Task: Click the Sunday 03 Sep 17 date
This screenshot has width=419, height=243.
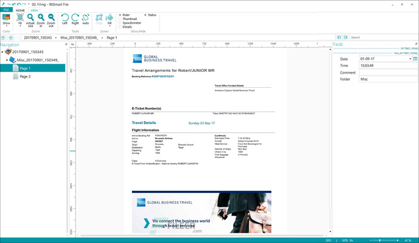Action: point(201,123)
